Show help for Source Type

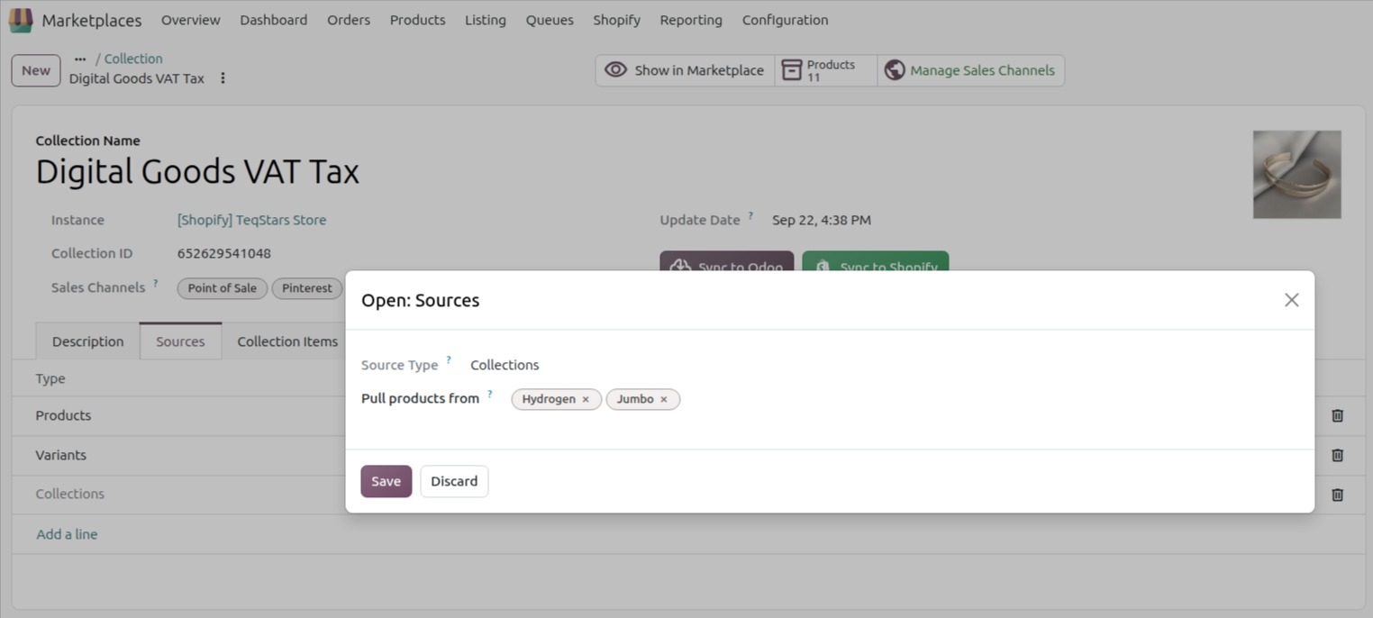pyautogui.click(x=449, y=360)
